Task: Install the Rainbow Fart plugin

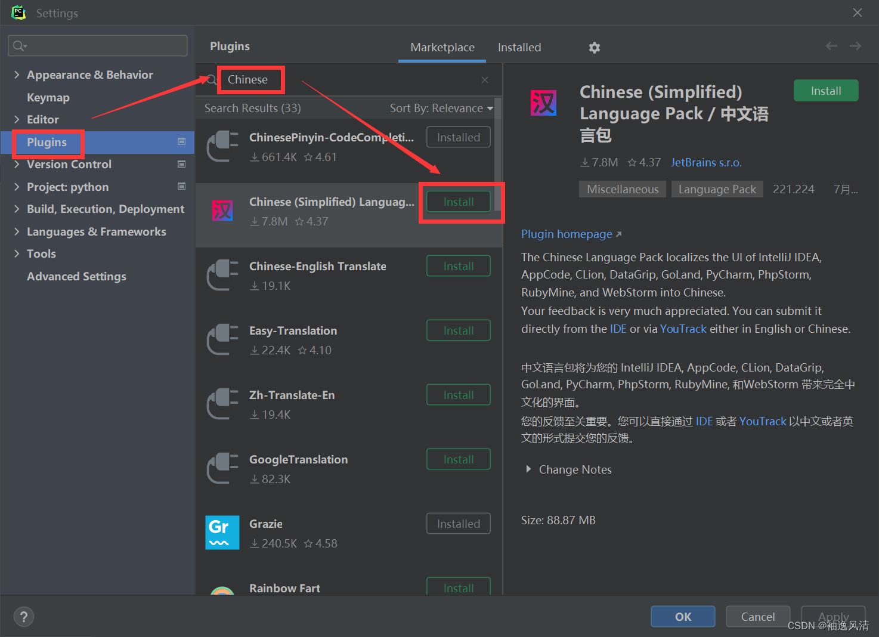Action: point(459,586)
